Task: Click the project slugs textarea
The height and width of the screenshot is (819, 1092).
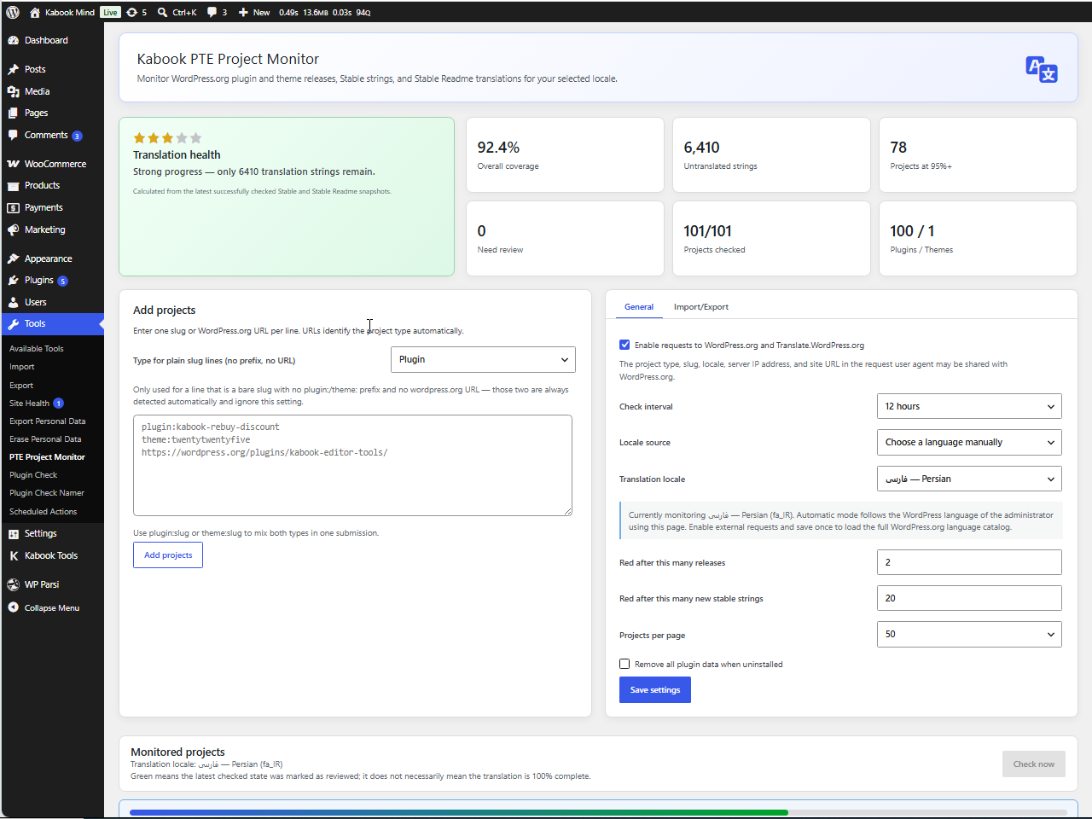Action: pos(352,465)
